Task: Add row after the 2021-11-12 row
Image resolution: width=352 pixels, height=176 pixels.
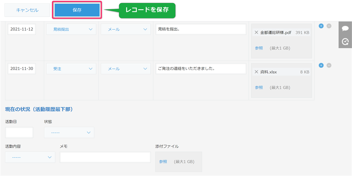Action: coord(321,26)
